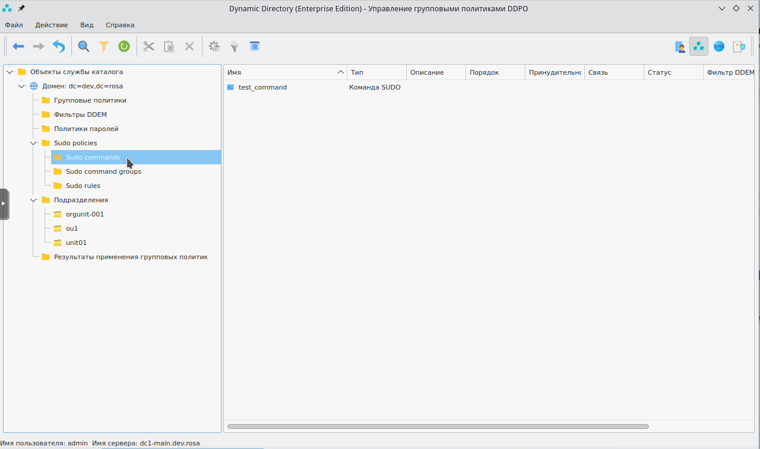
Task: Select Sudo rules in the tree
Action: pyautogui.click(x=83, y=186)
